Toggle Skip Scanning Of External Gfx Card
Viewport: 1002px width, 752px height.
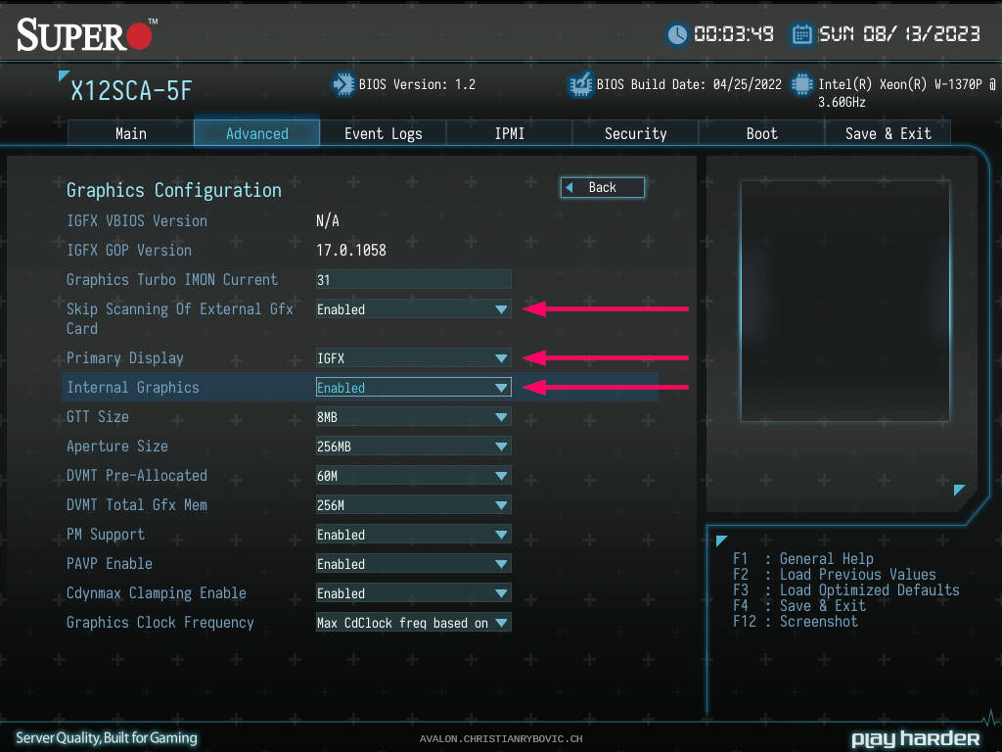(413, 309)
